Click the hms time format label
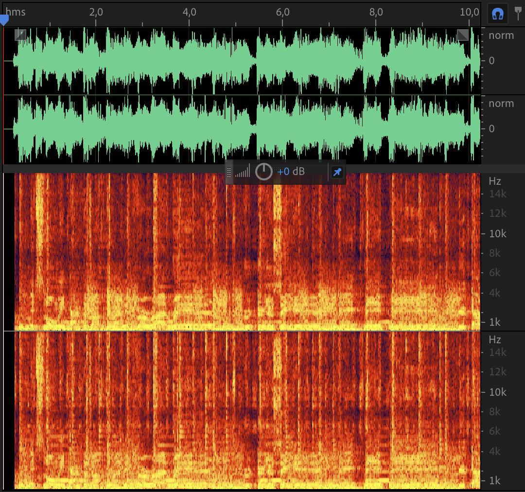 click(16, 12)
